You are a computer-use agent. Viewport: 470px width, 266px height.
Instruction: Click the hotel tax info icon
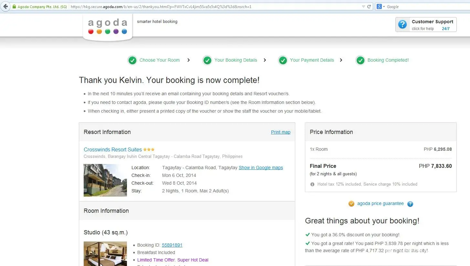(x=312, y=184)
